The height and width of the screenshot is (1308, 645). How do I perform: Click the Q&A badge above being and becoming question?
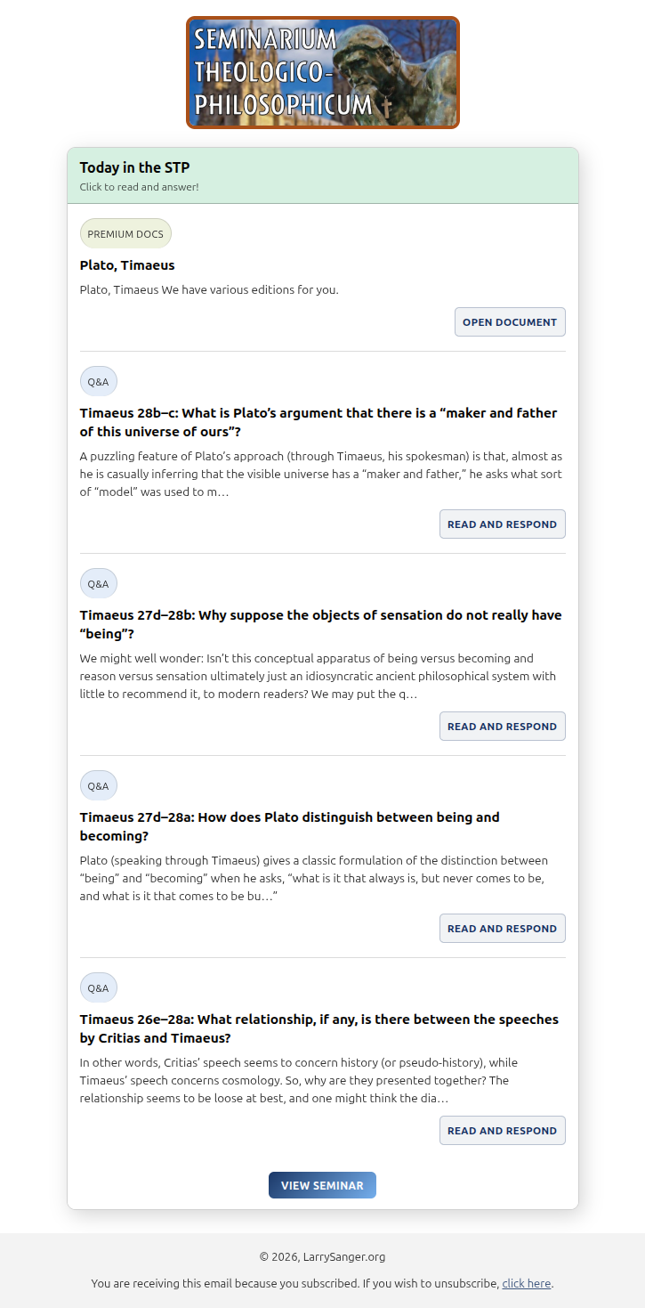(x=99, y=785)
